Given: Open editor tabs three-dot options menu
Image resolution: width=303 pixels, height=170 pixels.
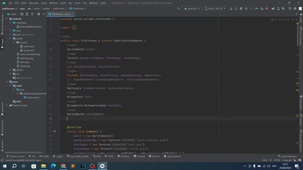Looking at the screenshot, I should (x=296, y=14).
